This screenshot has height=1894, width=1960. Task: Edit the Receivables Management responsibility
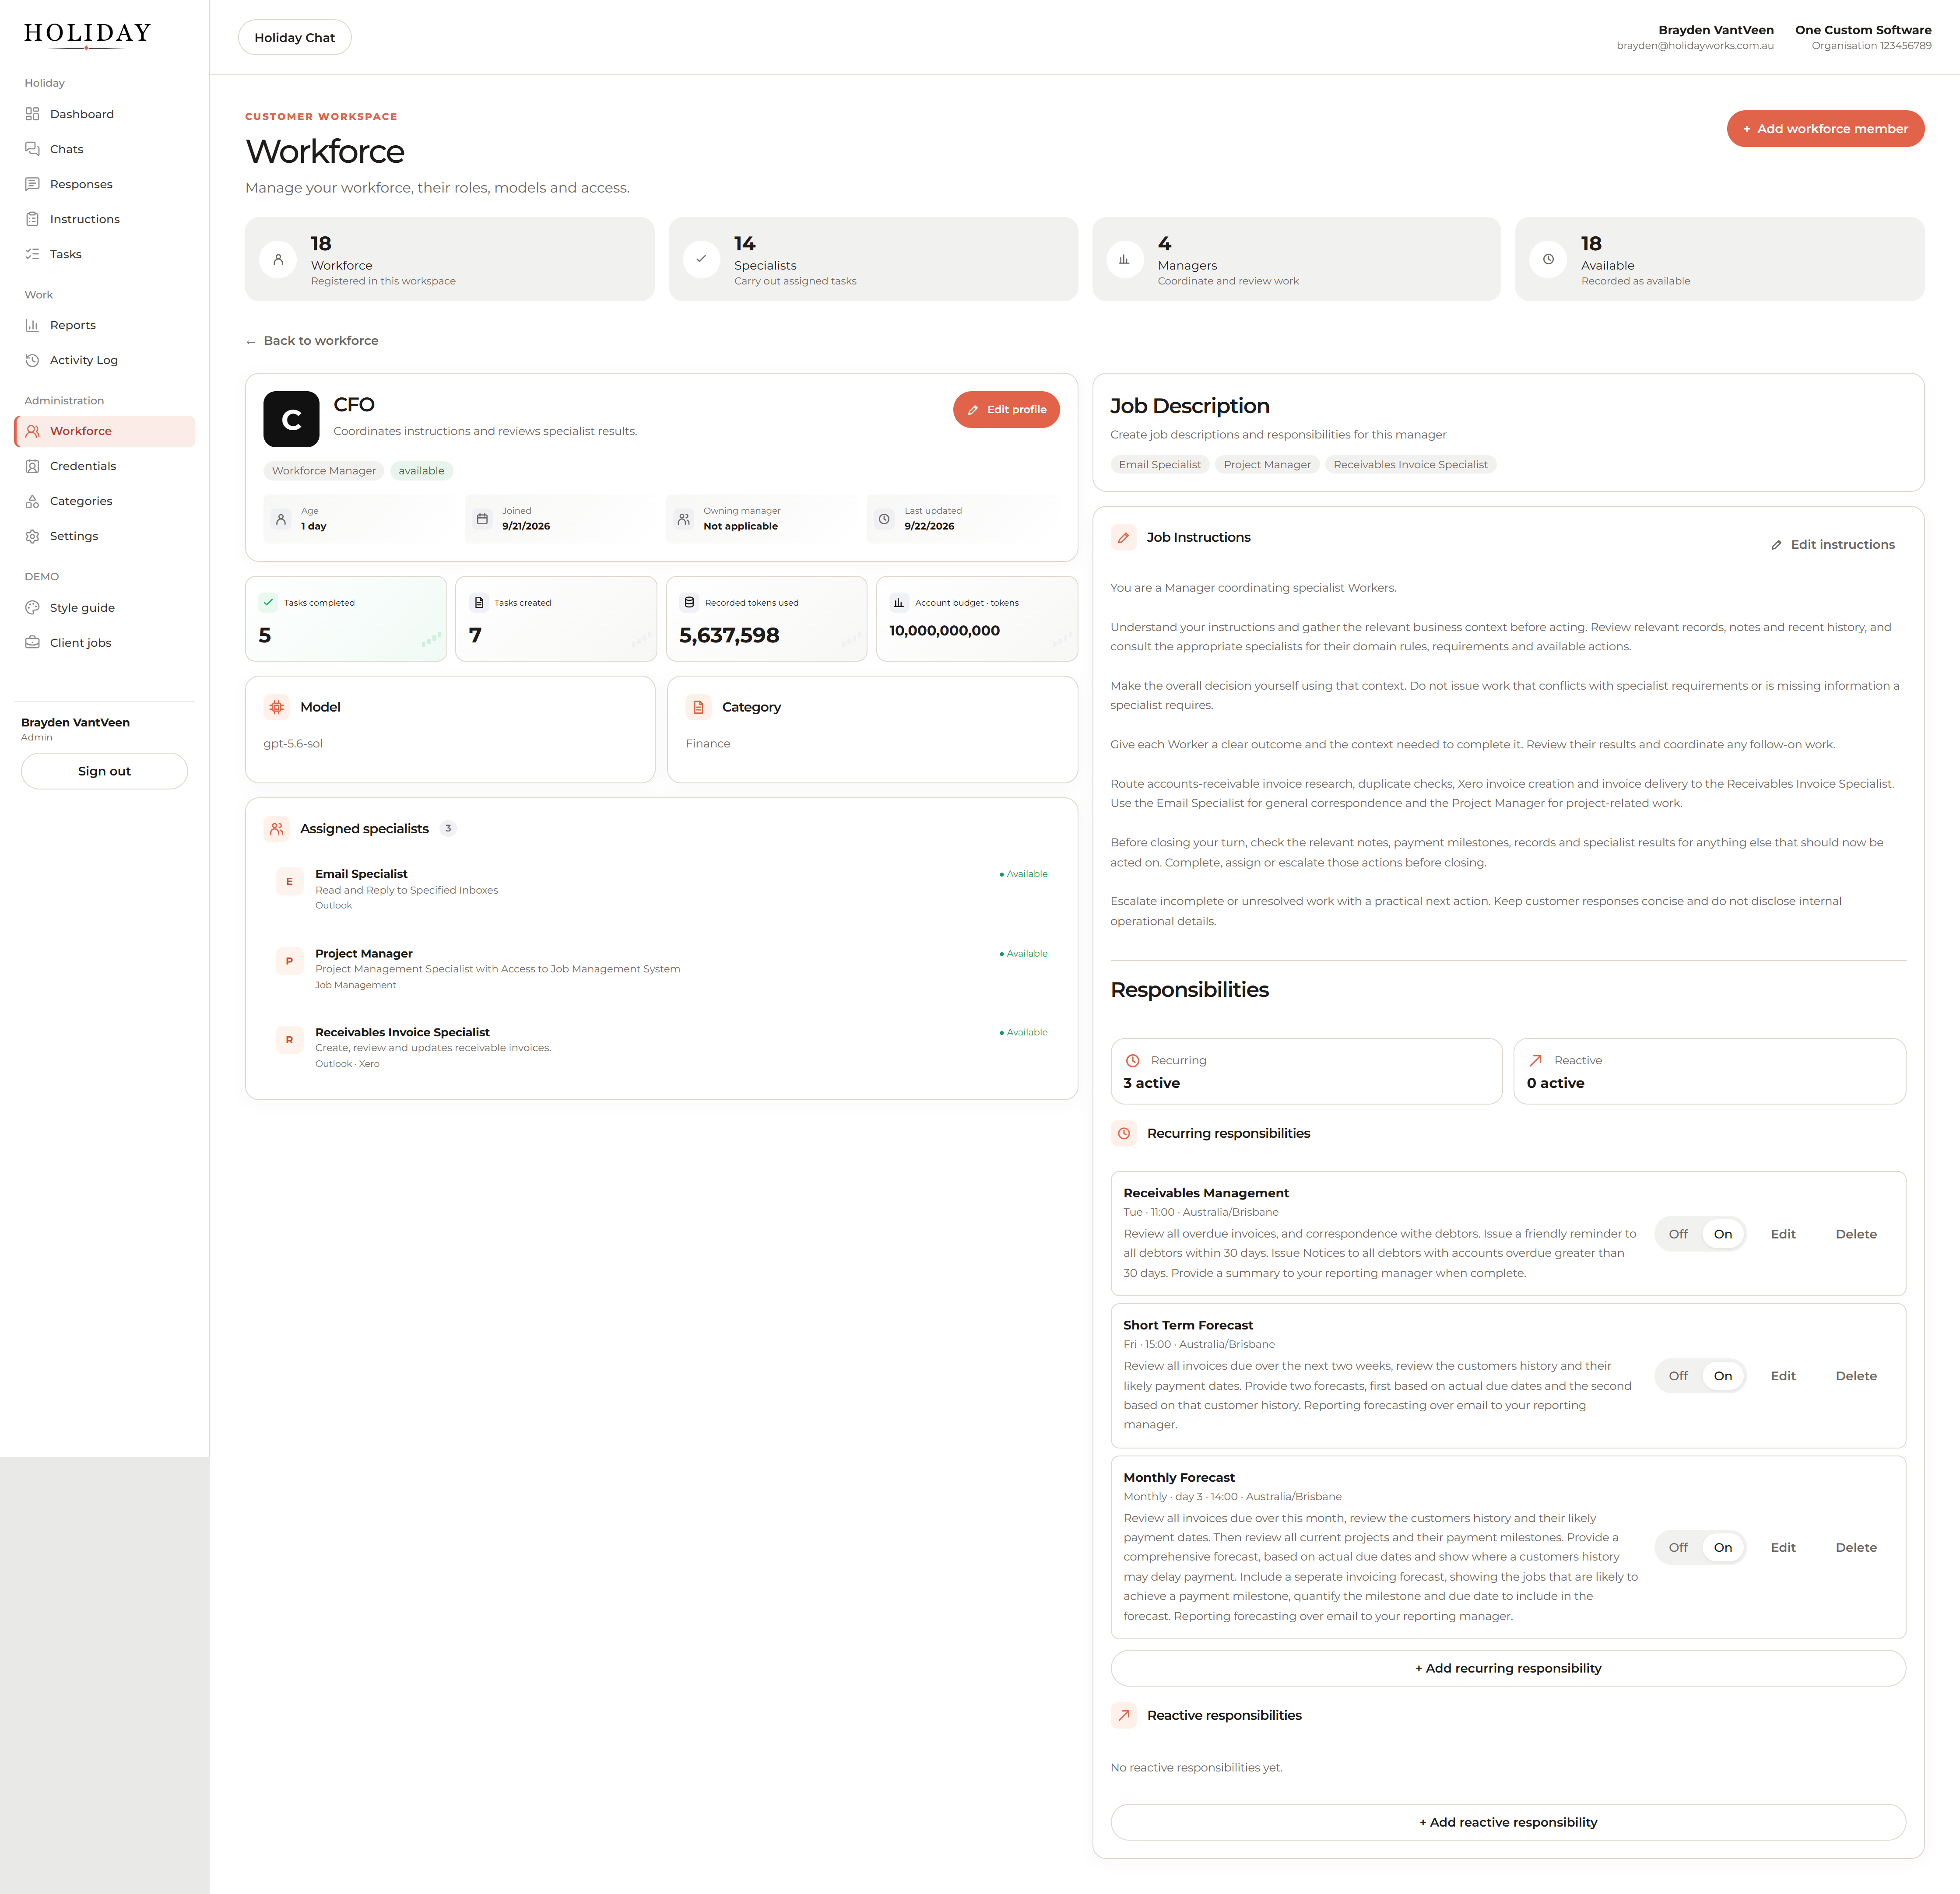click(x=1783, y=1234)
